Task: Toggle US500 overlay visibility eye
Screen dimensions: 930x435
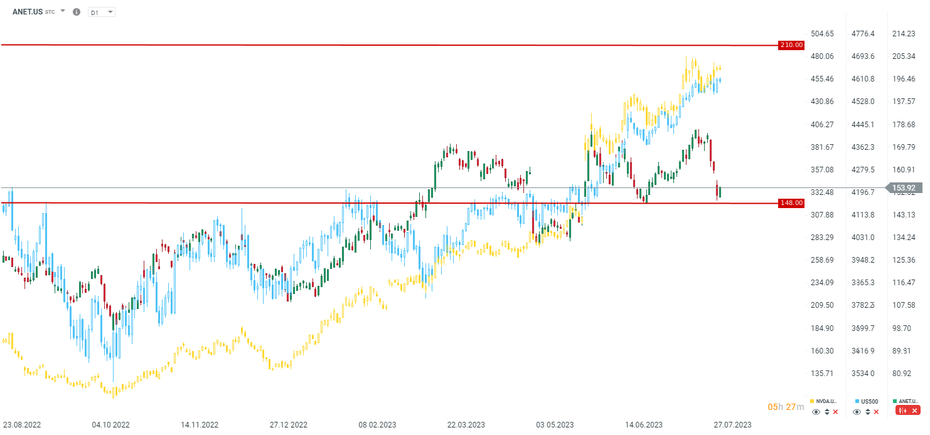Action: pos(857,412)
